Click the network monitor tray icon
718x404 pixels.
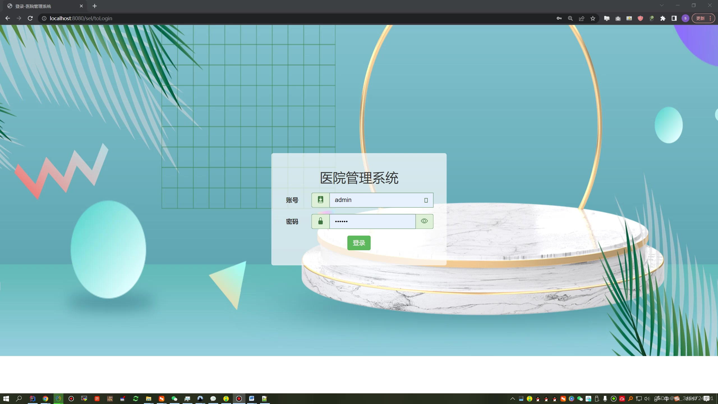pyautogui.click(x=639, y=399)
